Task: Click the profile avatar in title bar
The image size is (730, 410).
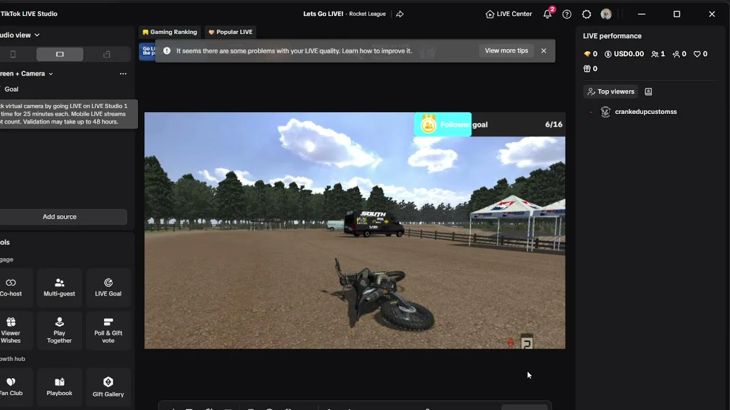Action: 606,14
